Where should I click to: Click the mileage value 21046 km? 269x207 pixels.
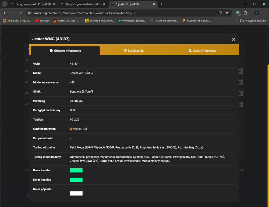tap(76, 101)
